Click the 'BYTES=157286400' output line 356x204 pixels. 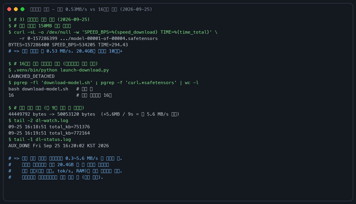pyautogui.click(x=68, y=45)
